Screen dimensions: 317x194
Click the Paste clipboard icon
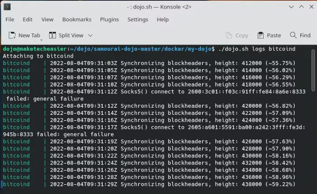pos(260,36)
